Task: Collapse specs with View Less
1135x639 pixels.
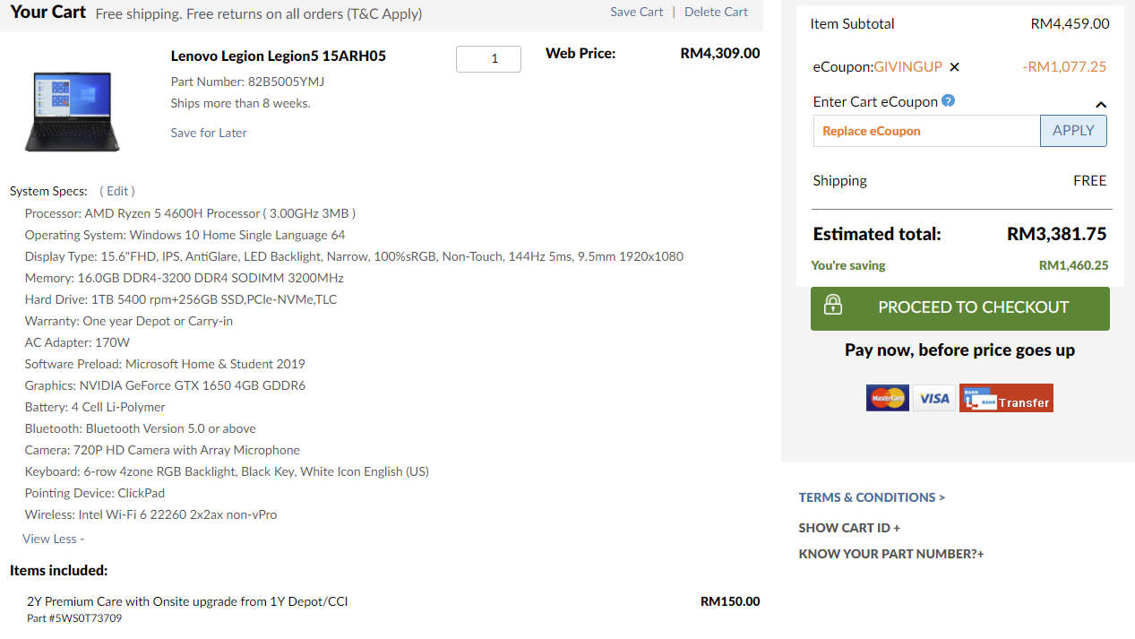Action: 53,539
